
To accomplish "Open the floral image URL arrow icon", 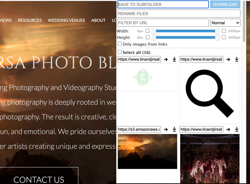I will [228, 129].
